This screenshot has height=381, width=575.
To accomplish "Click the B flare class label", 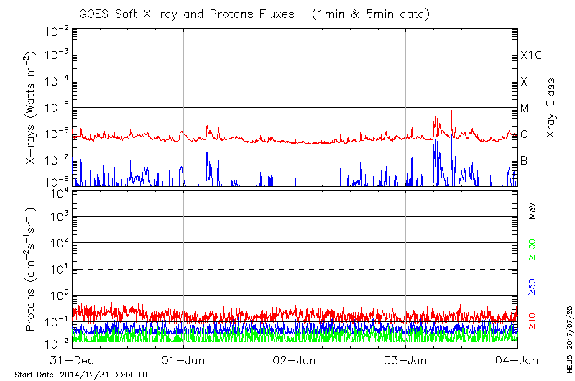I will click(x=524, y=160).
